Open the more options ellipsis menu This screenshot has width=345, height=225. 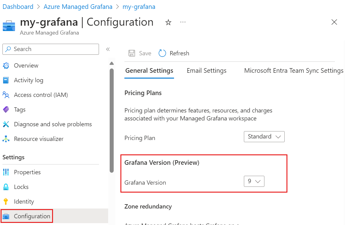click(x=183, y=22)
